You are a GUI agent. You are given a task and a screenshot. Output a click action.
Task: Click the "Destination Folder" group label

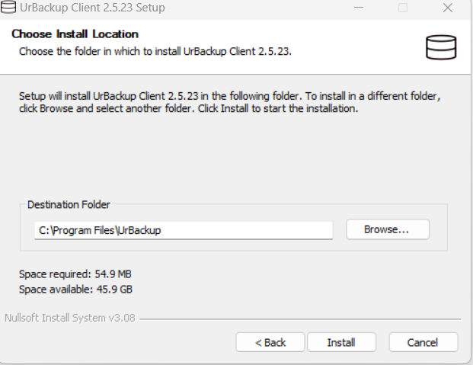pos(69,205)
